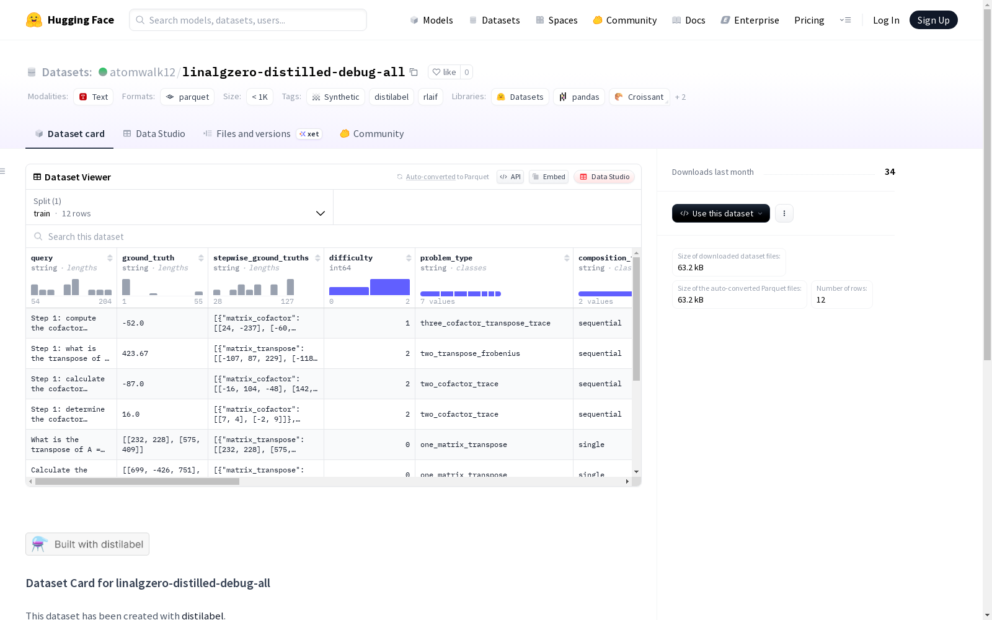The image size is (992, 620).
Task: Click the dataset viewer horizontal scrollbar
Action: point(137,481)
